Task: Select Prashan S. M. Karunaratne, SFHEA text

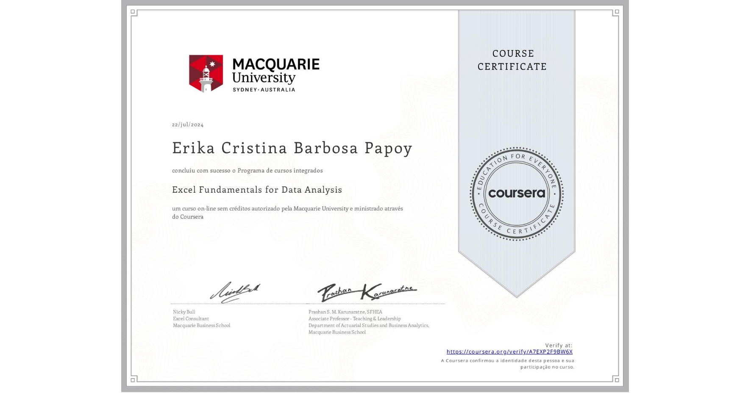Action: [345, 312]
